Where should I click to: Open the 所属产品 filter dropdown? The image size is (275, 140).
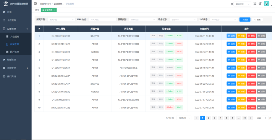[x=61, y=19]
